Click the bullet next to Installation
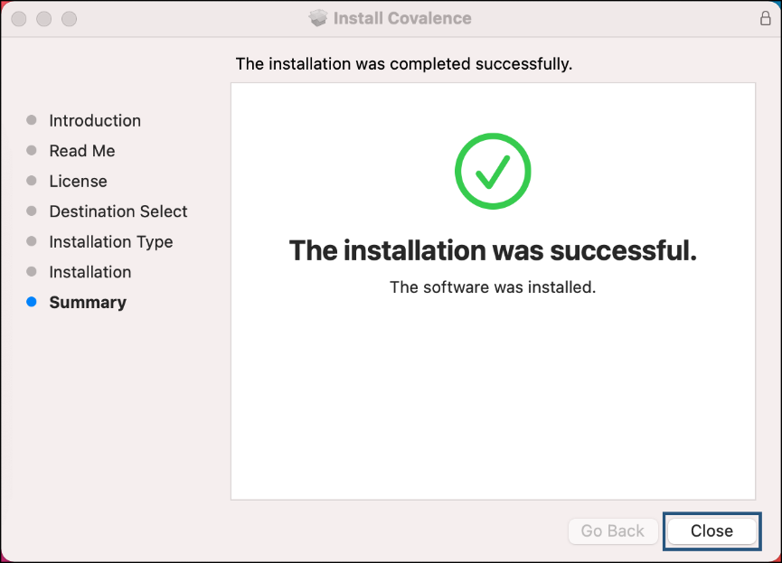Image resolution: width=782 pixels, height=563 pixels. click(x=33, y=272)
